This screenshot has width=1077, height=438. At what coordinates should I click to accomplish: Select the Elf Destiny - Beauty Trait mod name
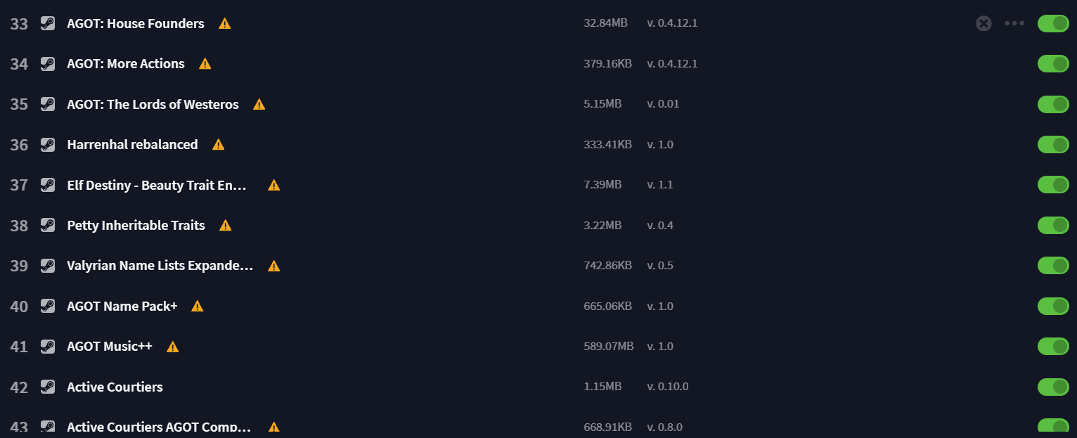157,185
